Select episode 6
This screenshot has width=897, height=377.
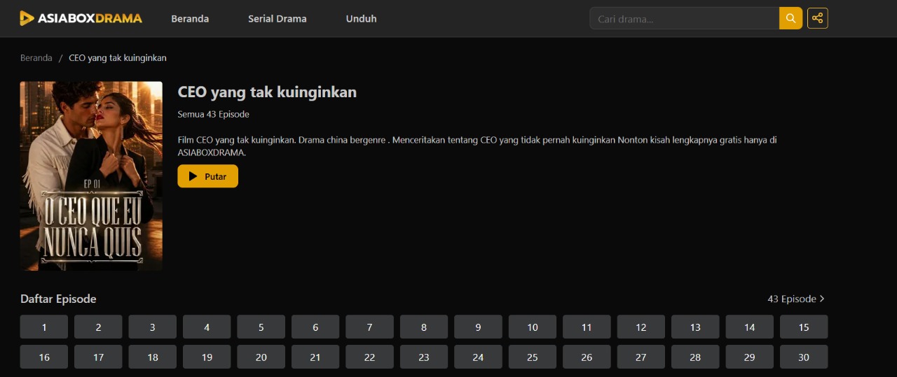[x=315, y=327]
